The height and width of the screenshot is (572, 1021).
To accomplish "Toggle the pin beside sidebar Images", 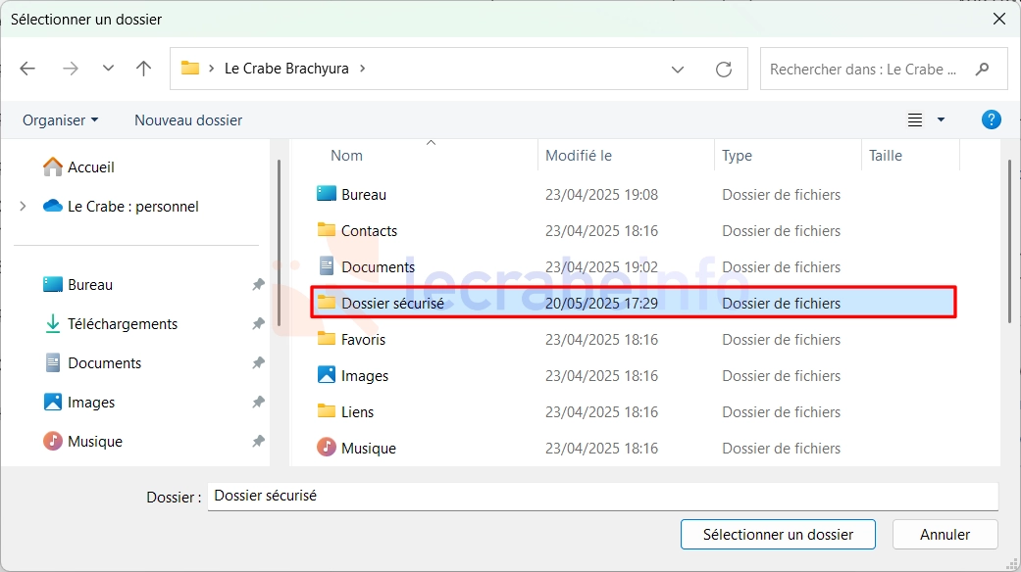I will [259, 403].
